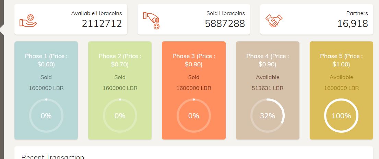Click the hand holding coin icon

pos(28,21)
